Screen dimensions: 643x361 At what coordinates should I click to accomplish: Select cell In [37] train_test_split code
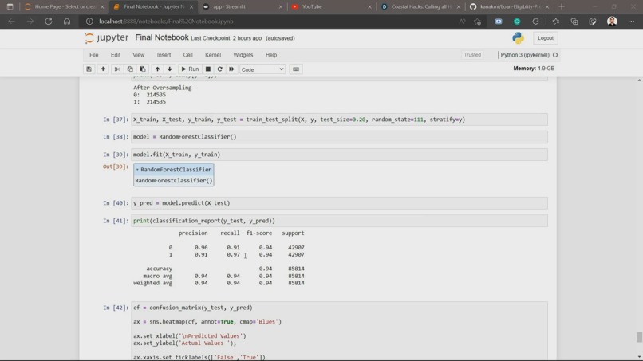tap(339, 120)
